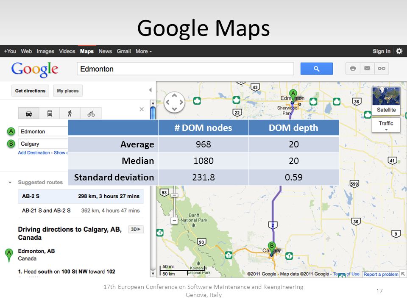
Task: Select bicycling travel mode
Action: point(91,114)
